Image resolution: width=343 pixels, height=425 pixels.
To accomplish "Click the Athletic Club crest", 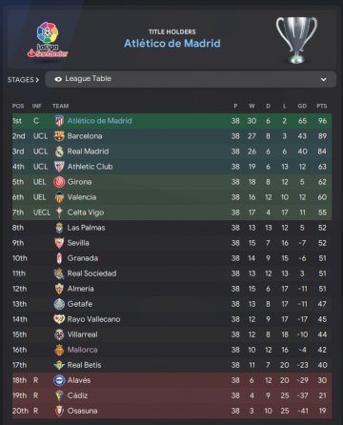I will click(x=59, y=167).
